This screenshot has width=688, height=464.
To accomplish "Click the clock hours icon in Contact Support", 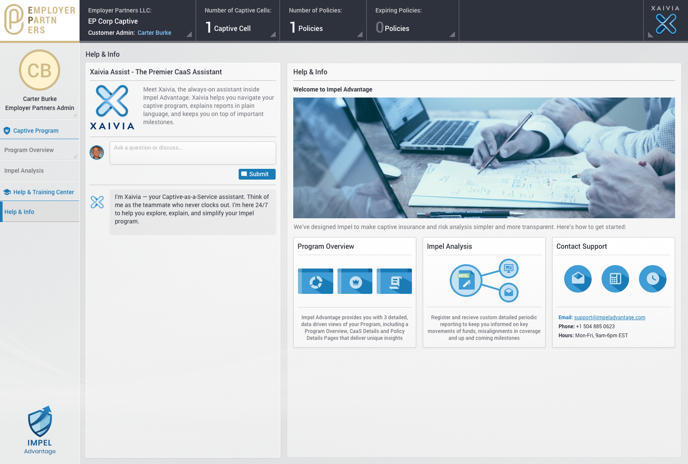I will (x=653, y=279).
